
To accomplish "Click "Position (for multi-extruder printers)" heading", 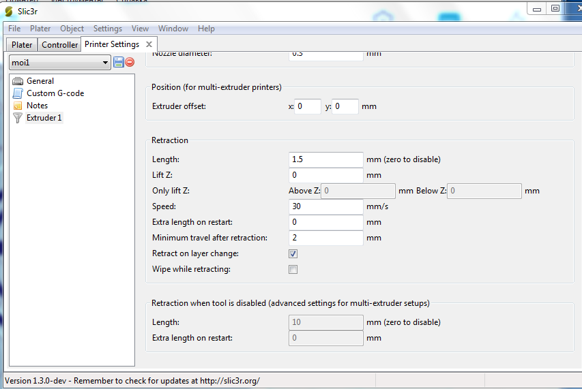I will point(216,87).
